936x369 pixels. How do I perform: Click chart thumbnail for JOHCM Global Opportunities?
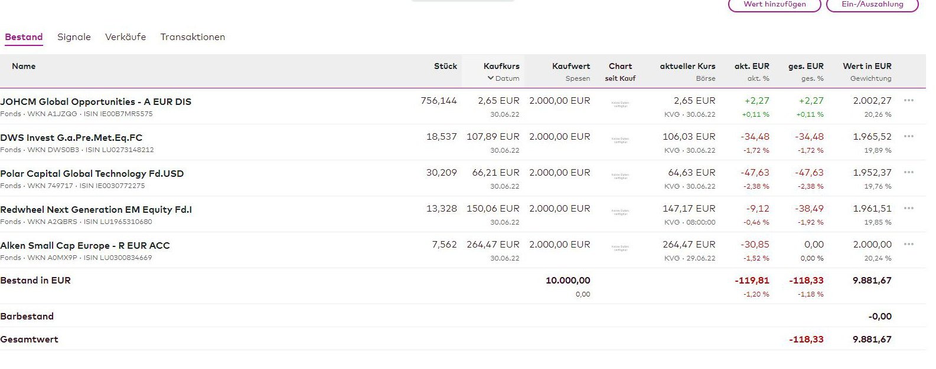[620, 104]
